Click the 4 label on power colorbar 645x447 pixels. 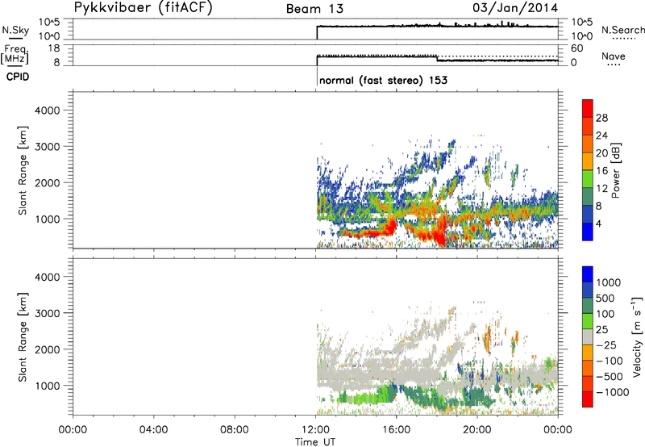[598, 223]
